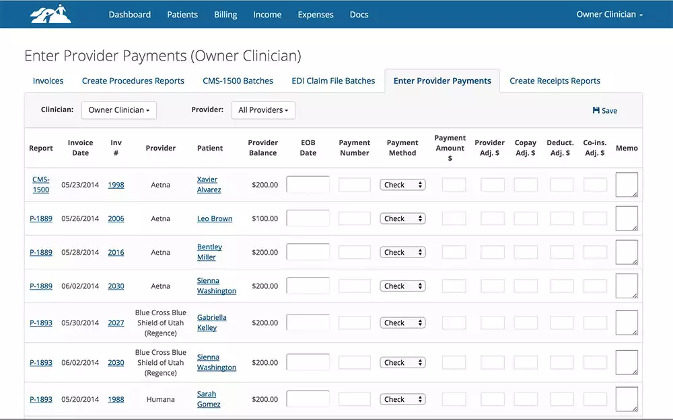
Task: Switch to CMS-1500 Batches tab
Action: point(238,81)
